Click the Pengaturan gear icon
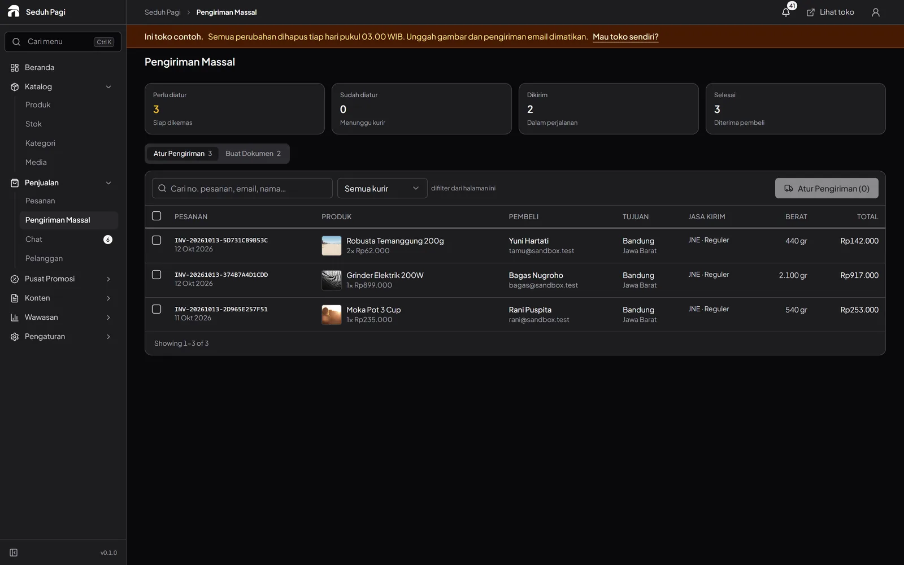The width and height of the screenshot is (904, 565). point(15,337)
